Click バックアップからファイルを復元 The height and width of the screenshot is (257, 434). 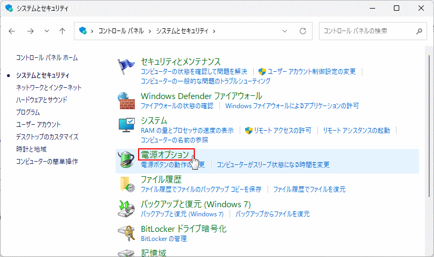point(272,214)
